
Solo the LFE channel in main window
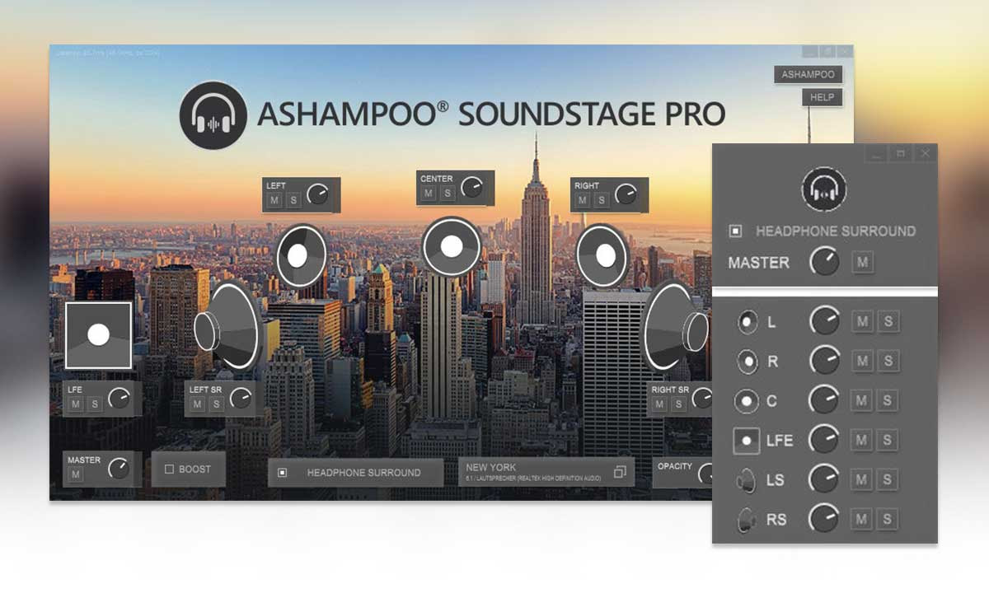click(x=95, y=404)
